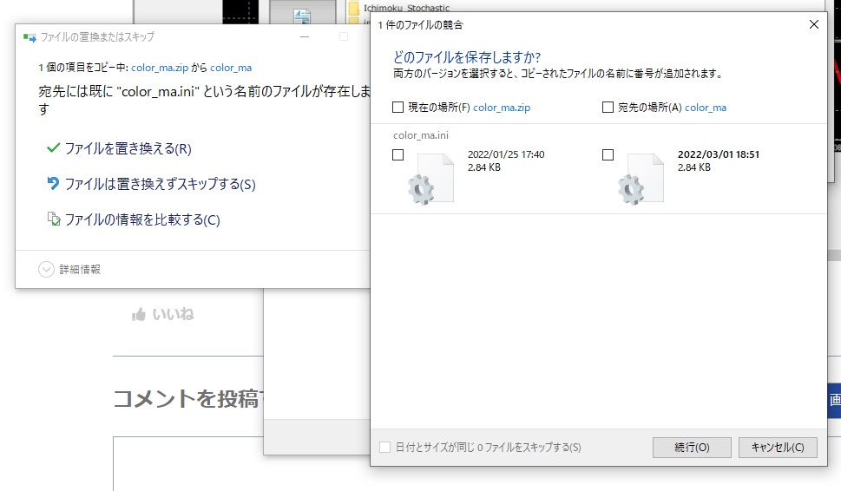Click the green checkmark replace-file icon

click(x=53, y=148)
